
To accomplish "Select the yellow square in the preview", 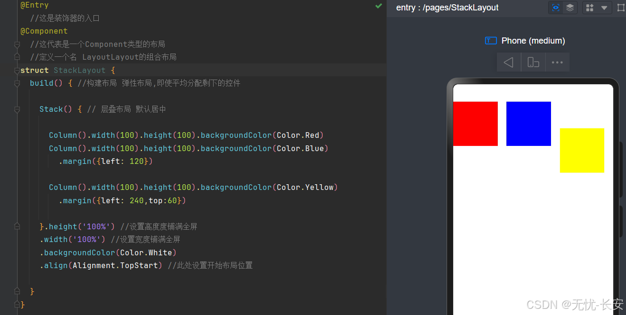I will pos(582,150).
